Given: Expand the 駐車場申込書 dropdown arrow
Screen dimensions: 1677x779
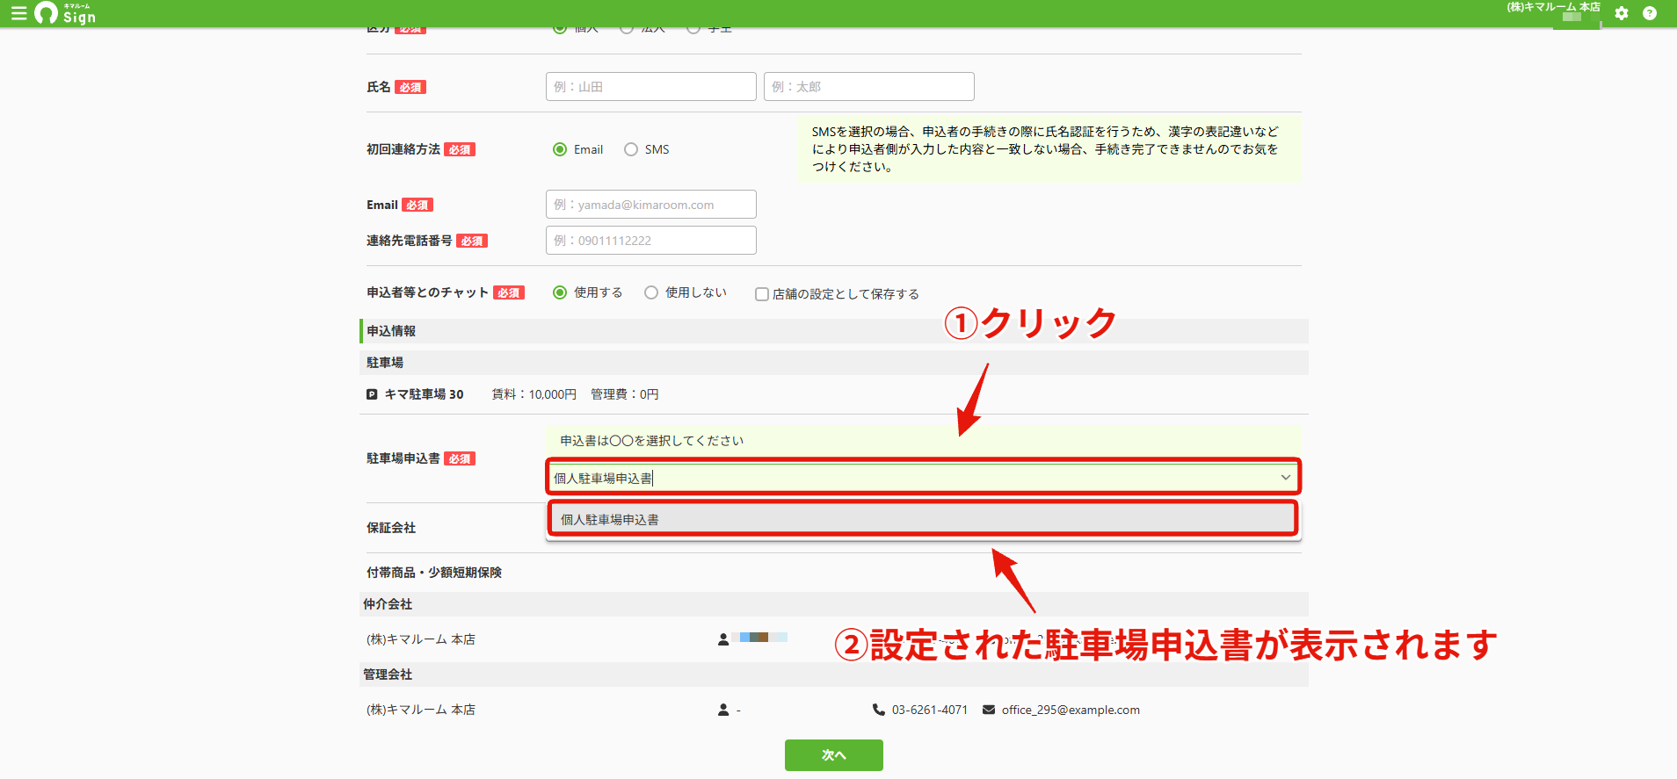Looking at the screenshot, I should pos(1286,478).
